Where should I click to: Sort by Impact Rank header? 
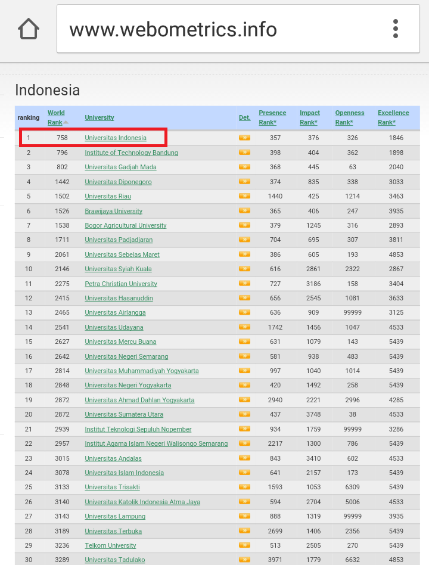click(x=310, y=117)
